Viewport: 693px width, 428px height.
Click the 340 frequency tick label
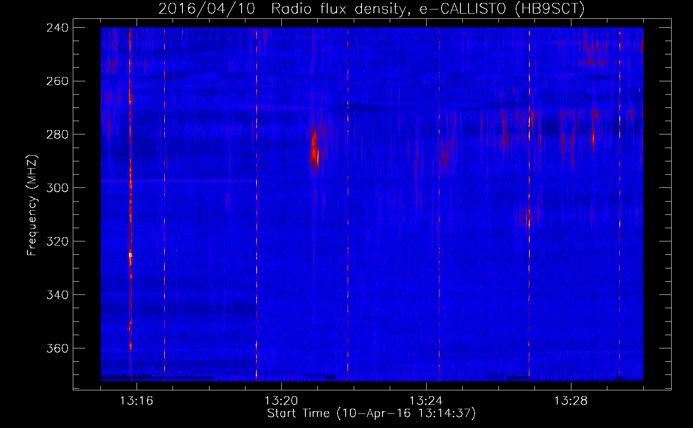coord(57,295)
